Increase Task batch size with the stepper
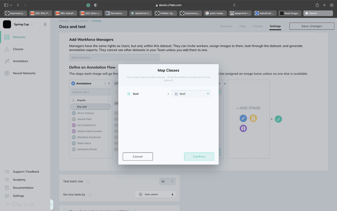337x211 pixels. [172, 180]
